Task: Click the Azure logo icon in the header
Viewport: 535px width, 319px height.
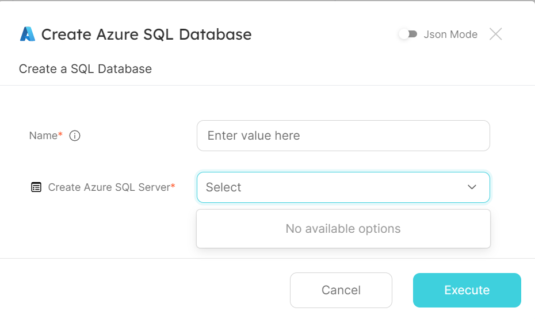Action: click(28, 34)
